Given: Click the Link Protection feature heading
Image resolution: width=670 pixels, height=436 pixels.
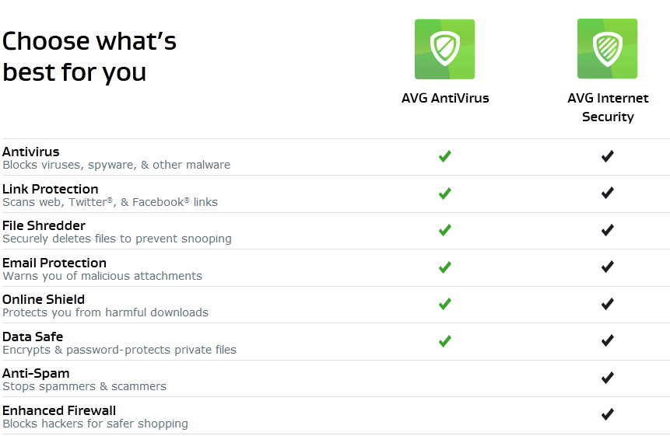Looking at the screenshot, I should (50, 189).
